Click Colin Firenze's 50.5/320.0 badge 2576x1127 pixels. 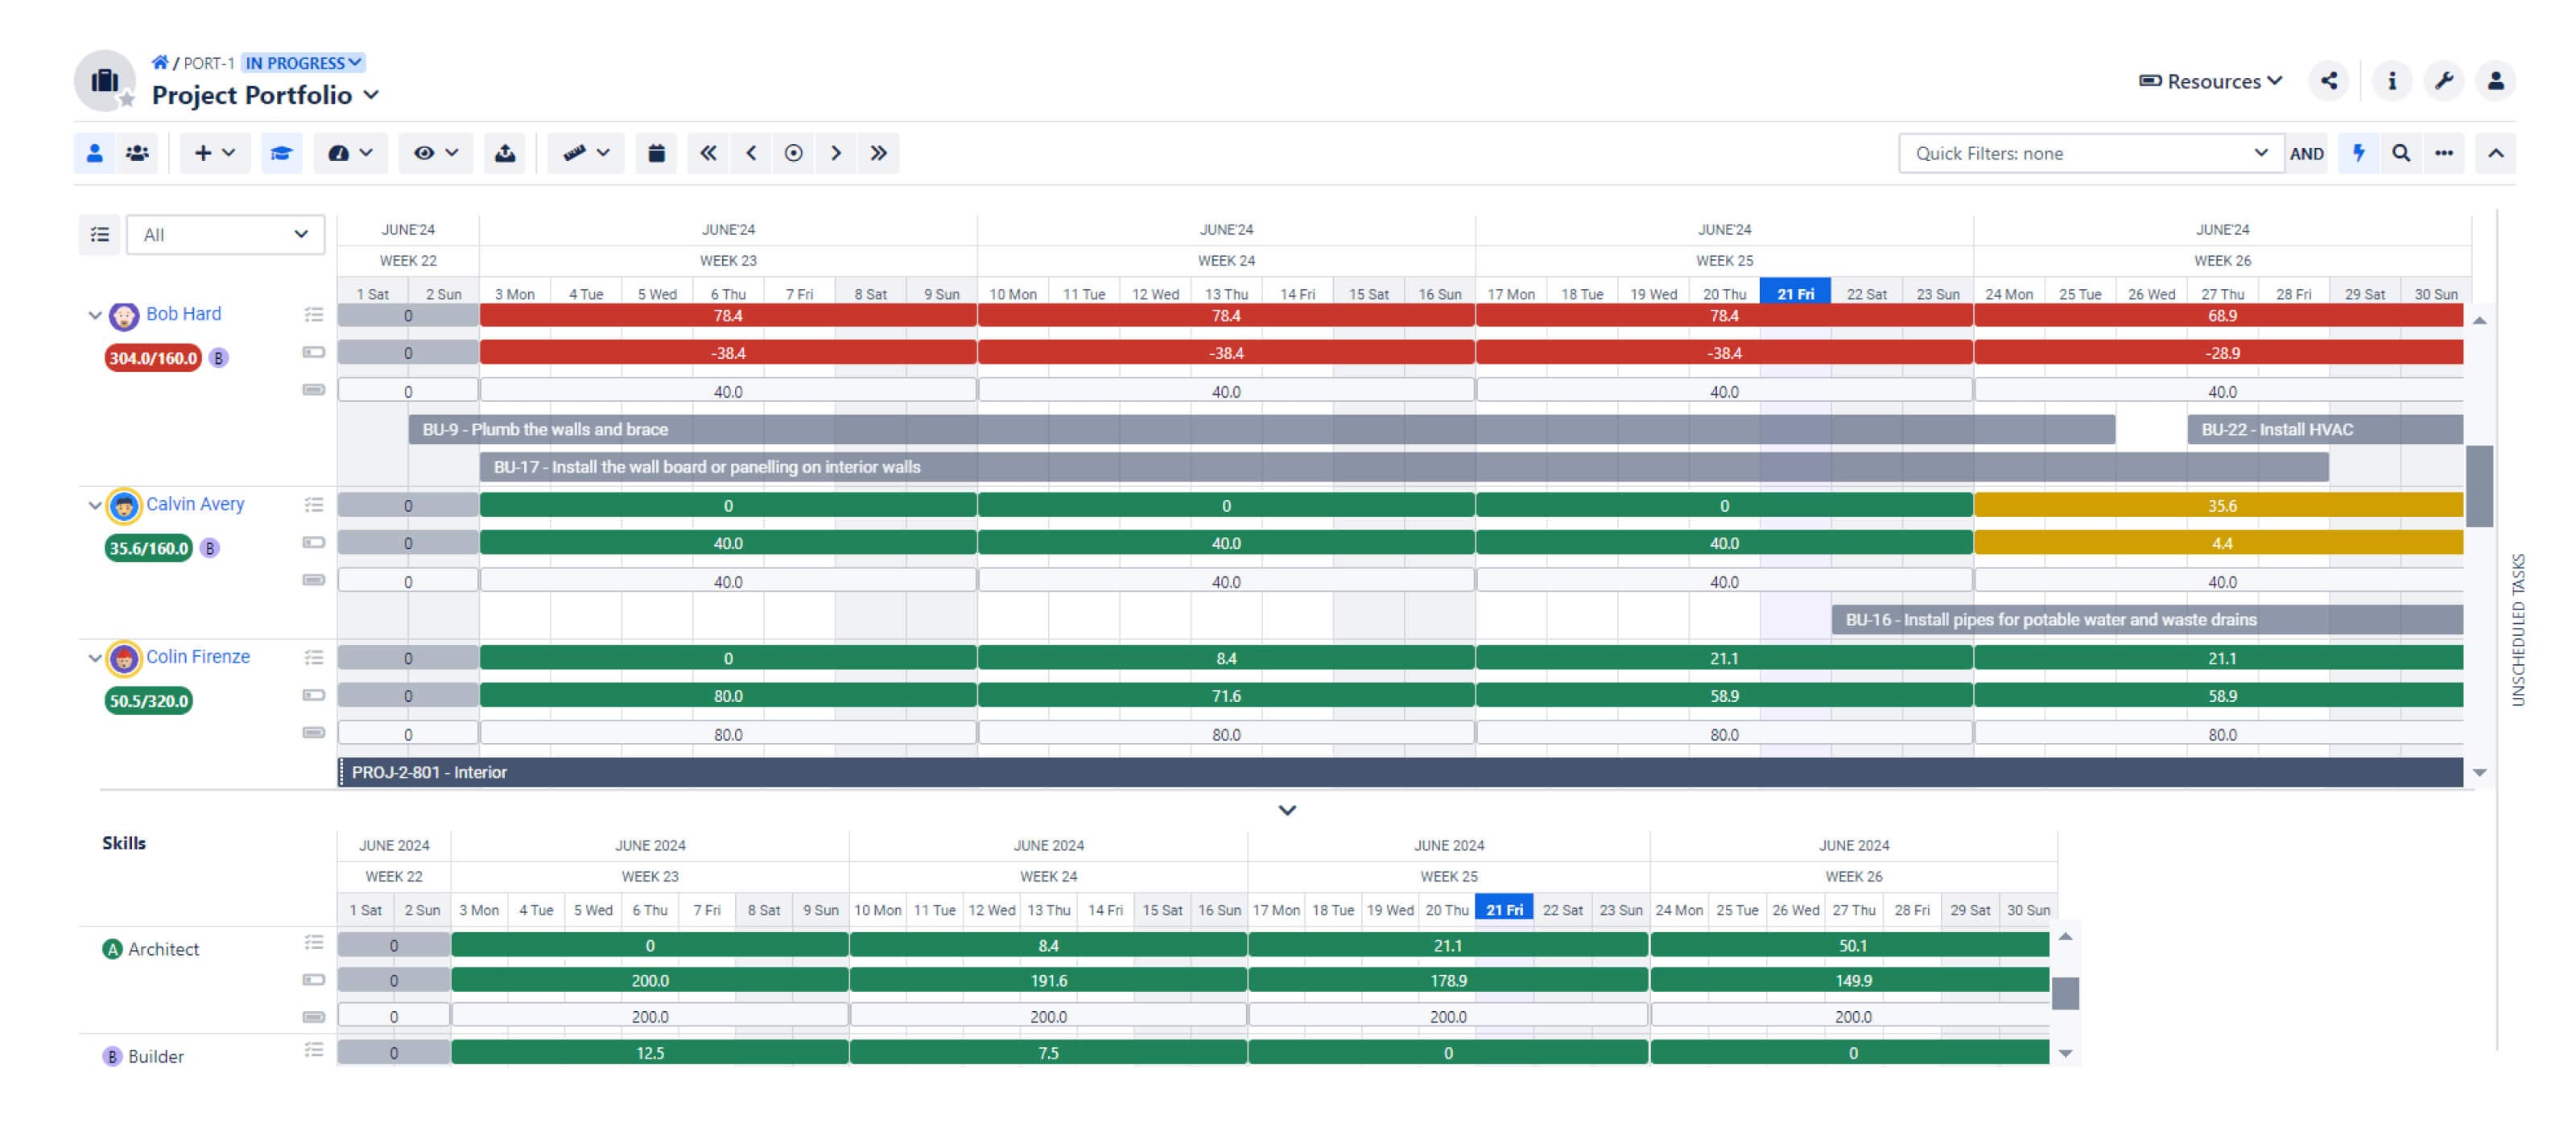coord(148,701)
